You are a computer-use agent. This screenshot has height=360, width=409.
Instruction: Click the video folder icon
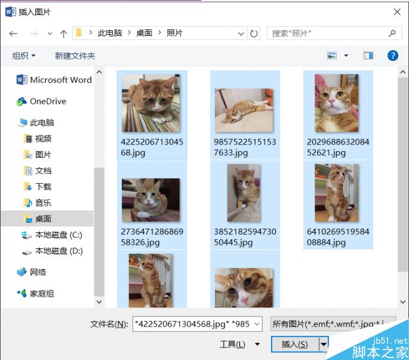tap(27, 139)
